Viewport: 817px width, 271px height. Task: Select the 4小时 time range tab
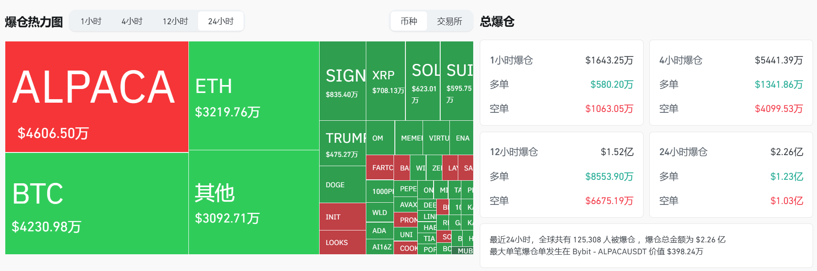click(x=132, y=21)
